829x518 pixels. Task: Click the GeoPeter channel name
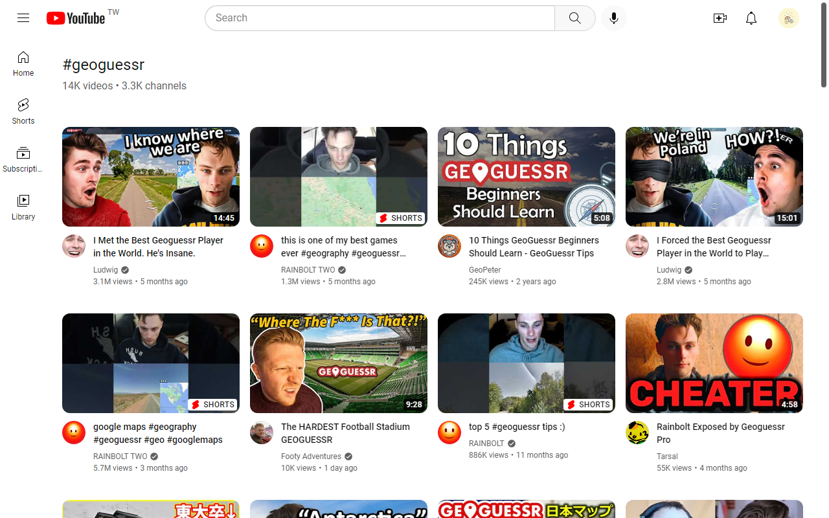click(x=485, y=270)
